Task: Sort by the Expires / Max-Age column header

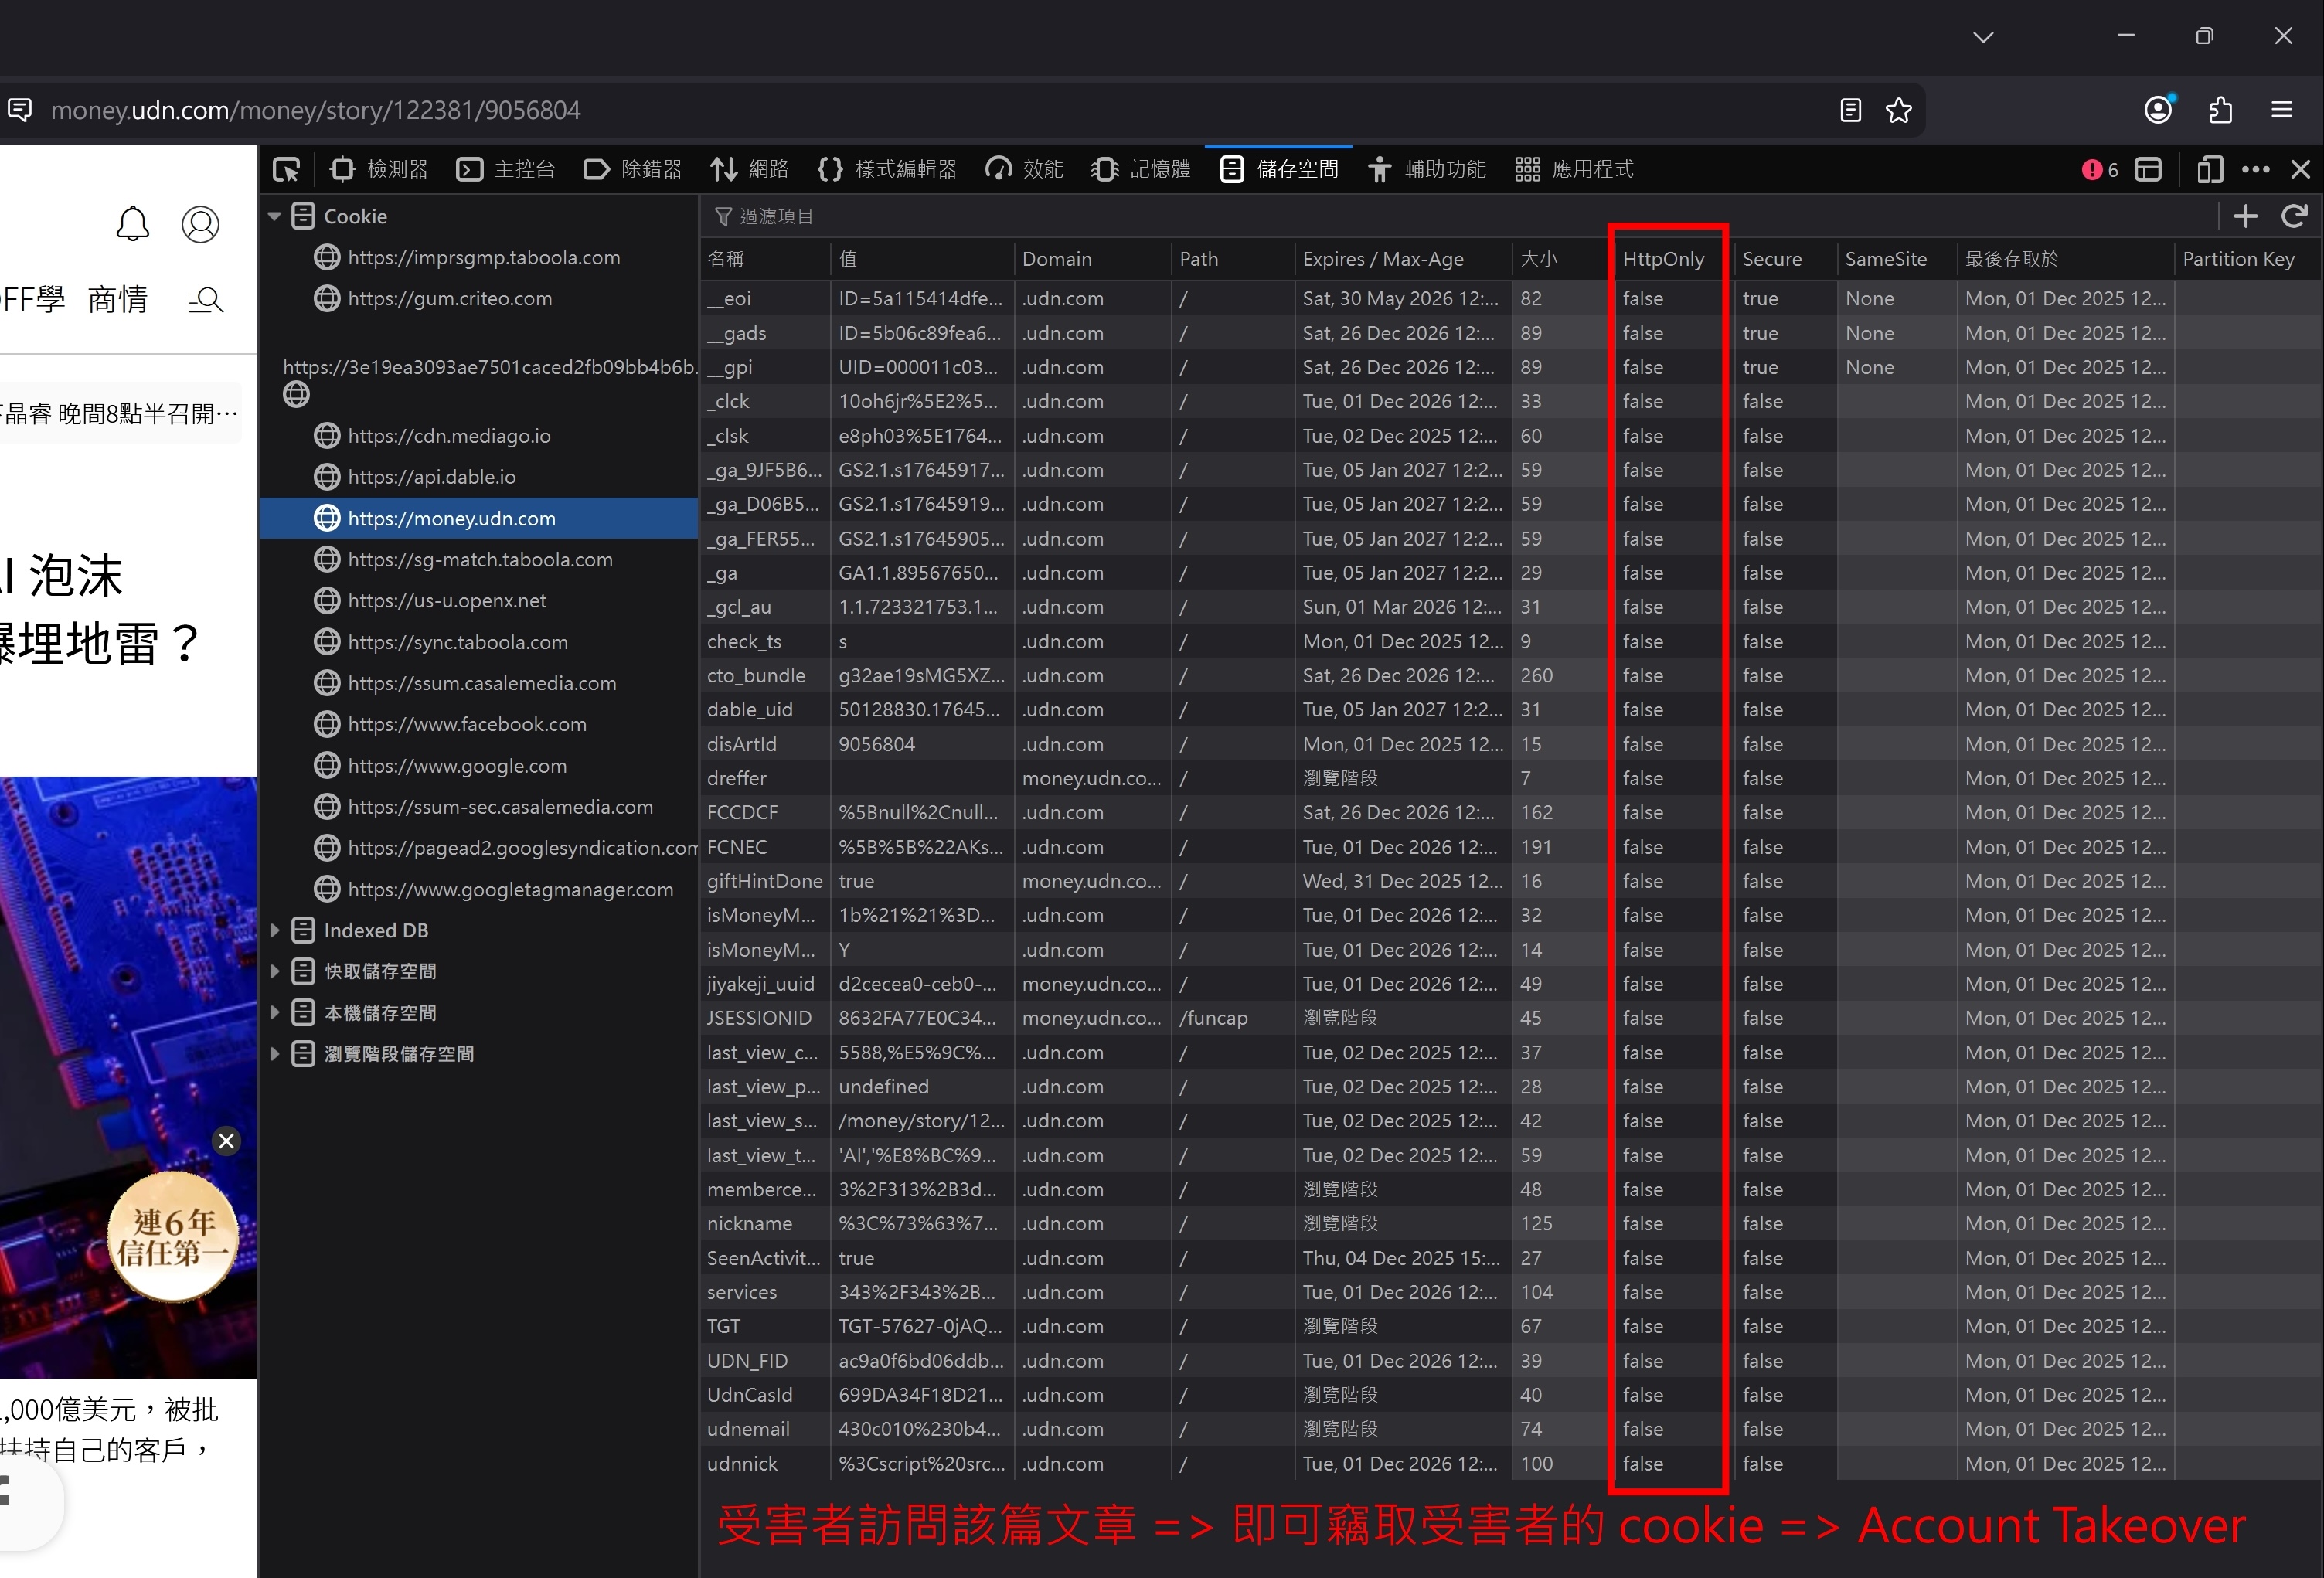Action: 1403,259
